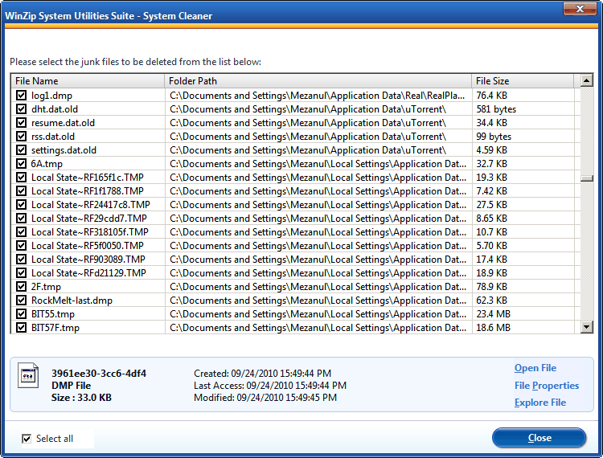Select the 2F.tmp file name
603x458 pixels.
point(46,287)
